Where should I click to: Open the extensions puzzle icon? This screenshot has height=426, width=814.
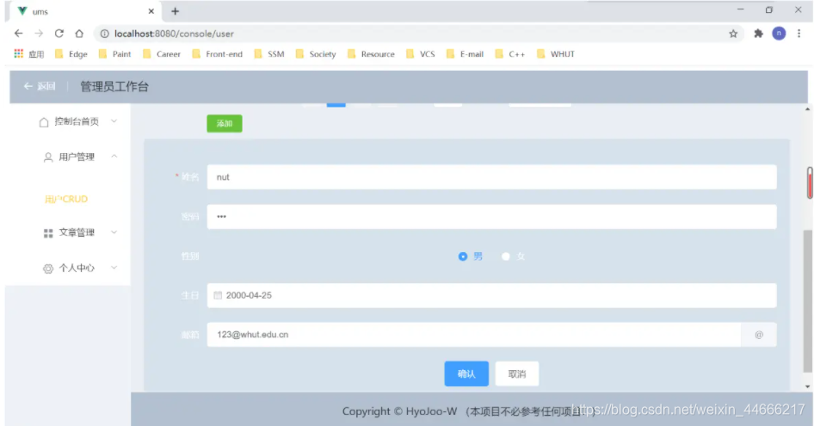(x=758, y=34)
